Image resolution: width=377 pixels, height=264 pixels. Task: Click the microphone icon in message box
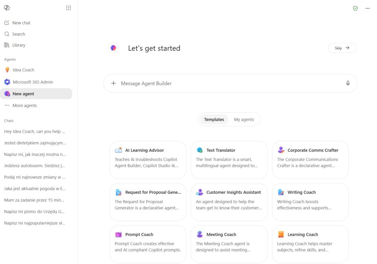tap(348, 83)
